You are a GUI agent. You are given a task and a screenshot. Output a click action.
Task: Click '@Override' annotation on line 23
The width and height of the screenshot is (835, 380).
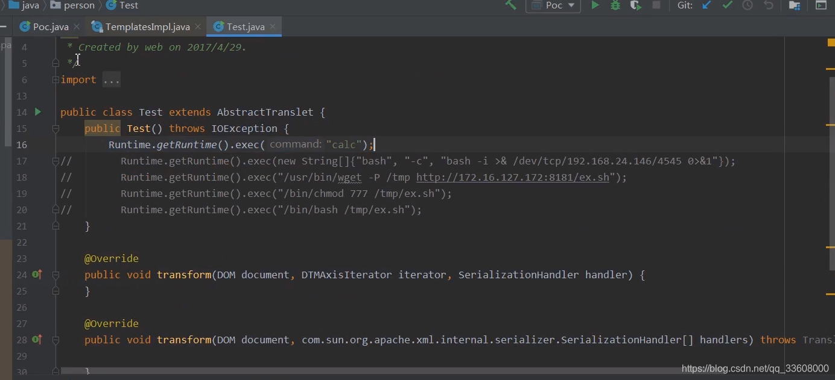point(112,258)
